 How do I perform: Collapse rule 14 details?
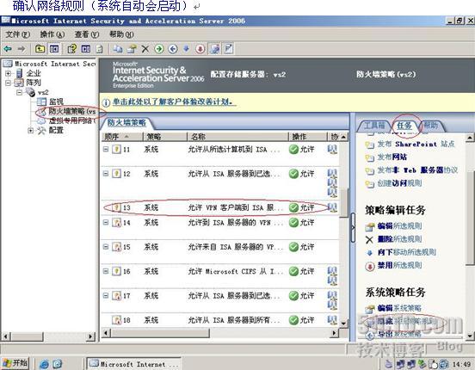tap(106, 222)
